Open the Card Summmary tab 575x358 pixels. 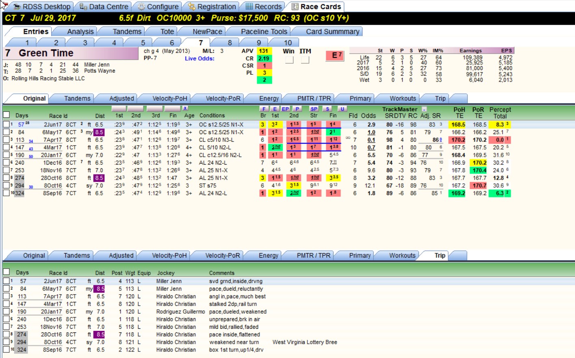coord(332,32)
